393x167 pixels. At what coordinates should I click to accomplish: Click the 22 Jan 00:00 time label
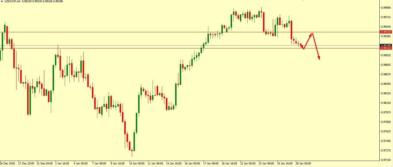tap(247, 164)
